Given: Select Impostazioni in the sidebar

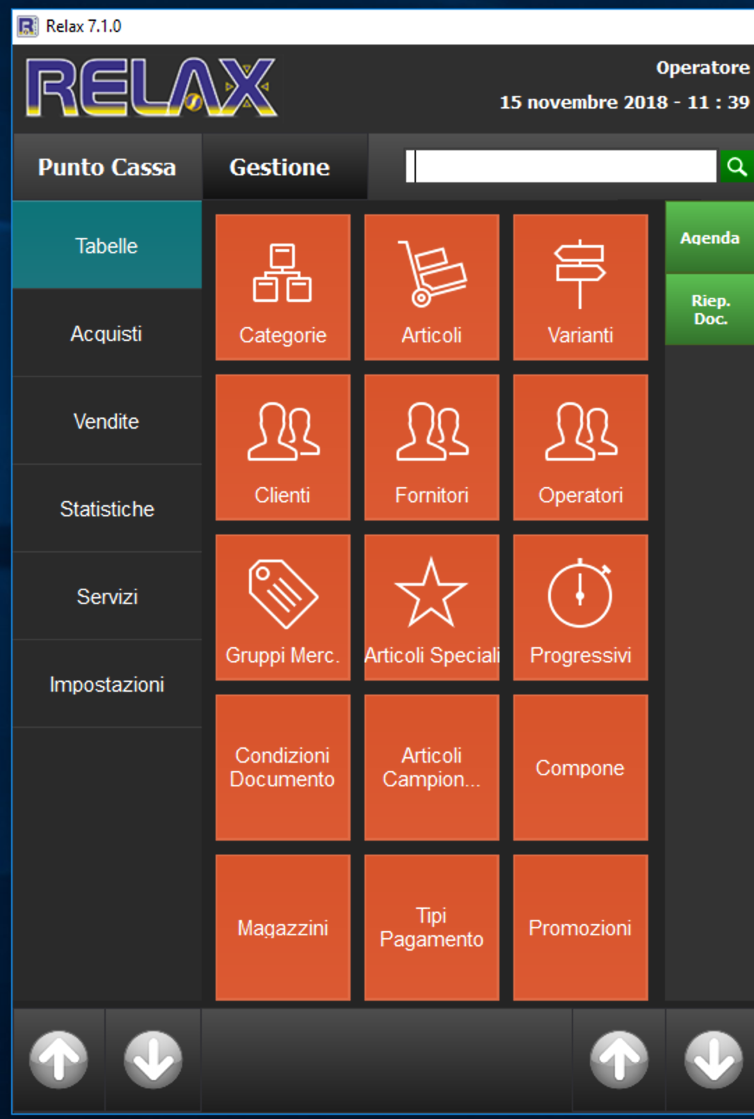Looking at the screenshot, I should click(107, 684).
